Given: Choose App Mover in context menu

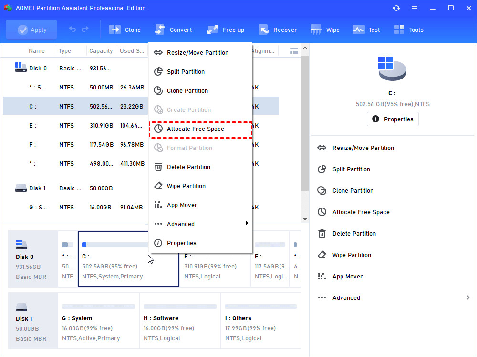Looking at the screenshot, I should pyautogui.click(x=200, y=205).
